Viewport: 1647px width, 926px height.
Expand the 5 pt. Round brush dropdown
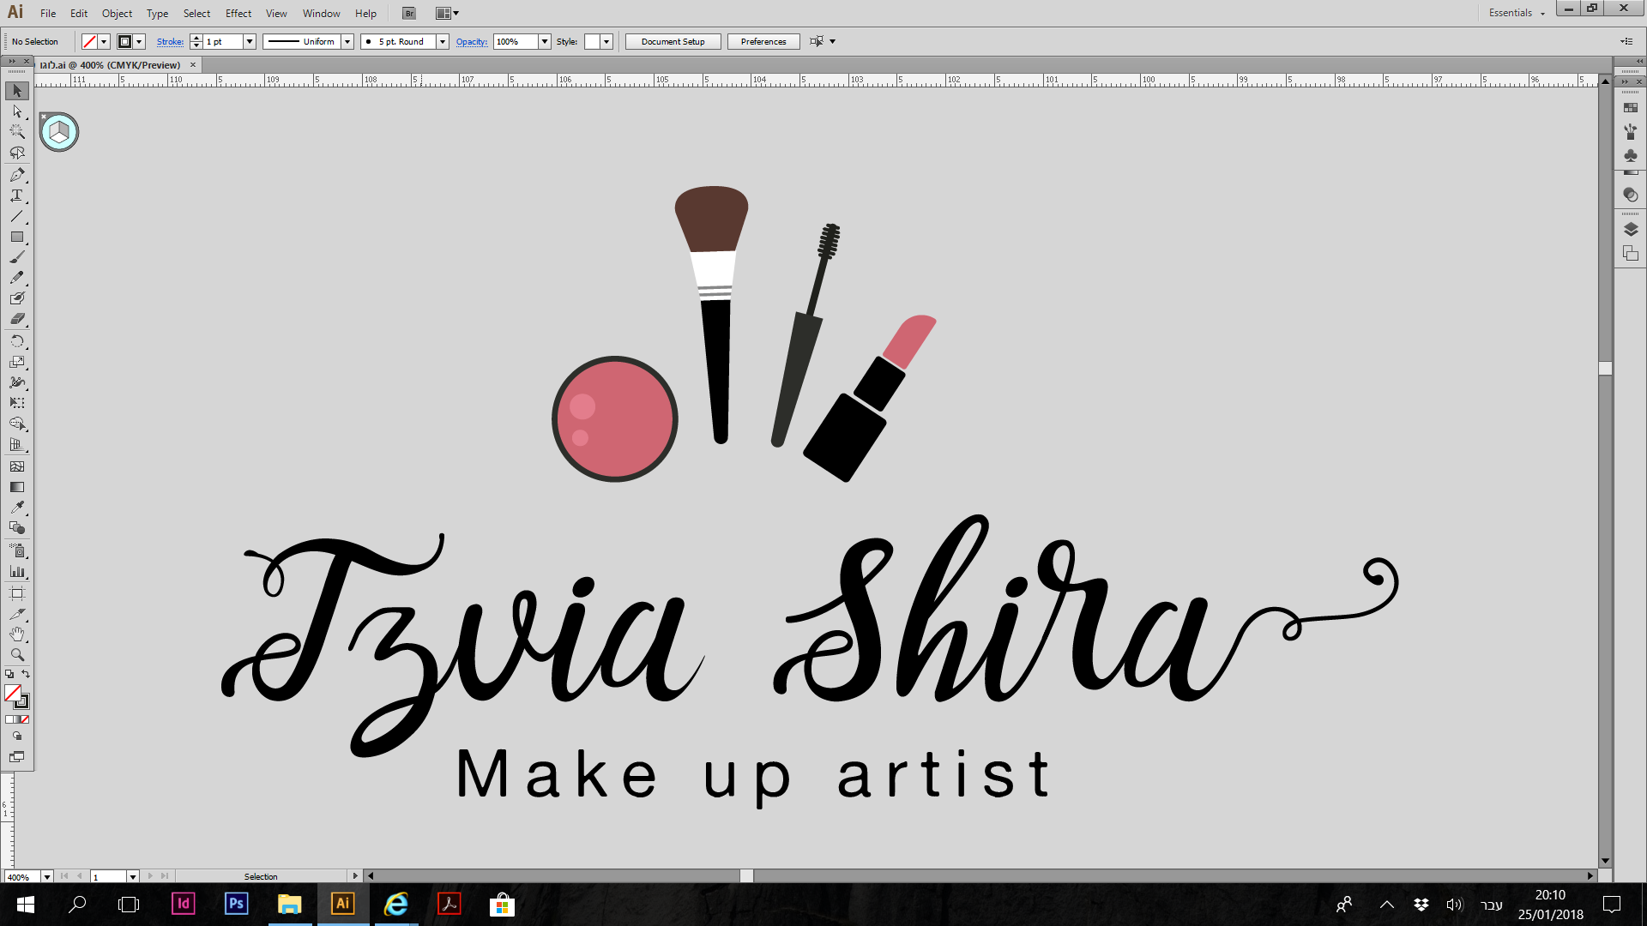(x=443, y=41)
